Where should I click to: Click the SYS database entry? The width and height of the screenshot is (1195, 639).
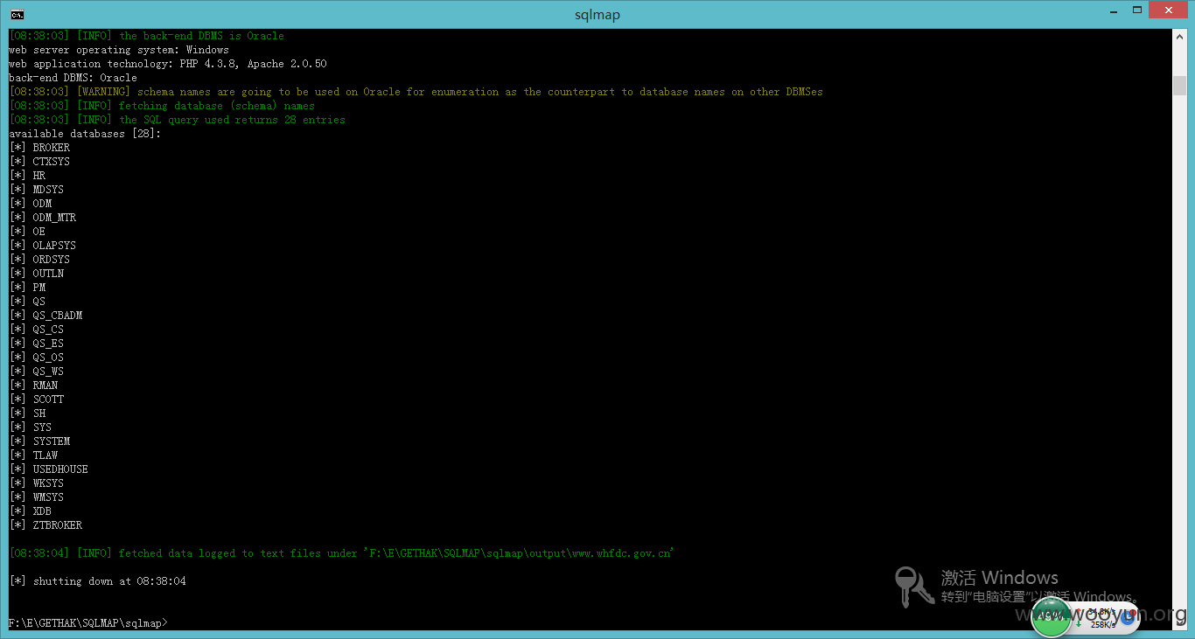tap(31, 427)
